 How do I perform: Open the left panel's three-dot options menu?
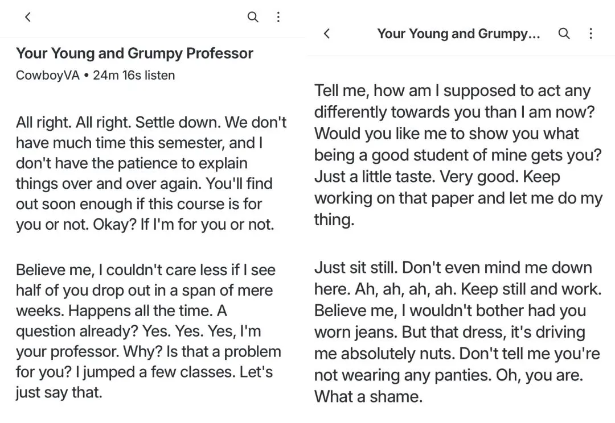[x=278, y=17]
